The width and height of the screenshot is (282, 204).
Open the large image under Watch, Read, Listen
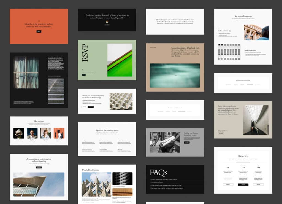pos(96,184)
